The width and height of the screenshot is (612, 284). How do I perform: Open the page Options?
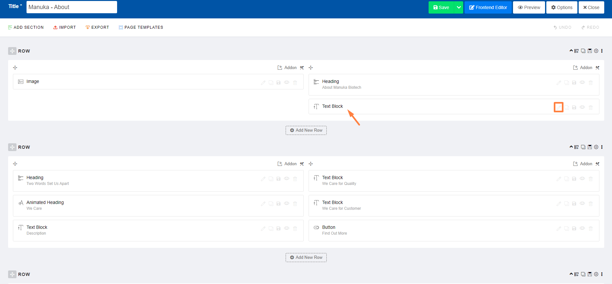(x=562, y=7)
